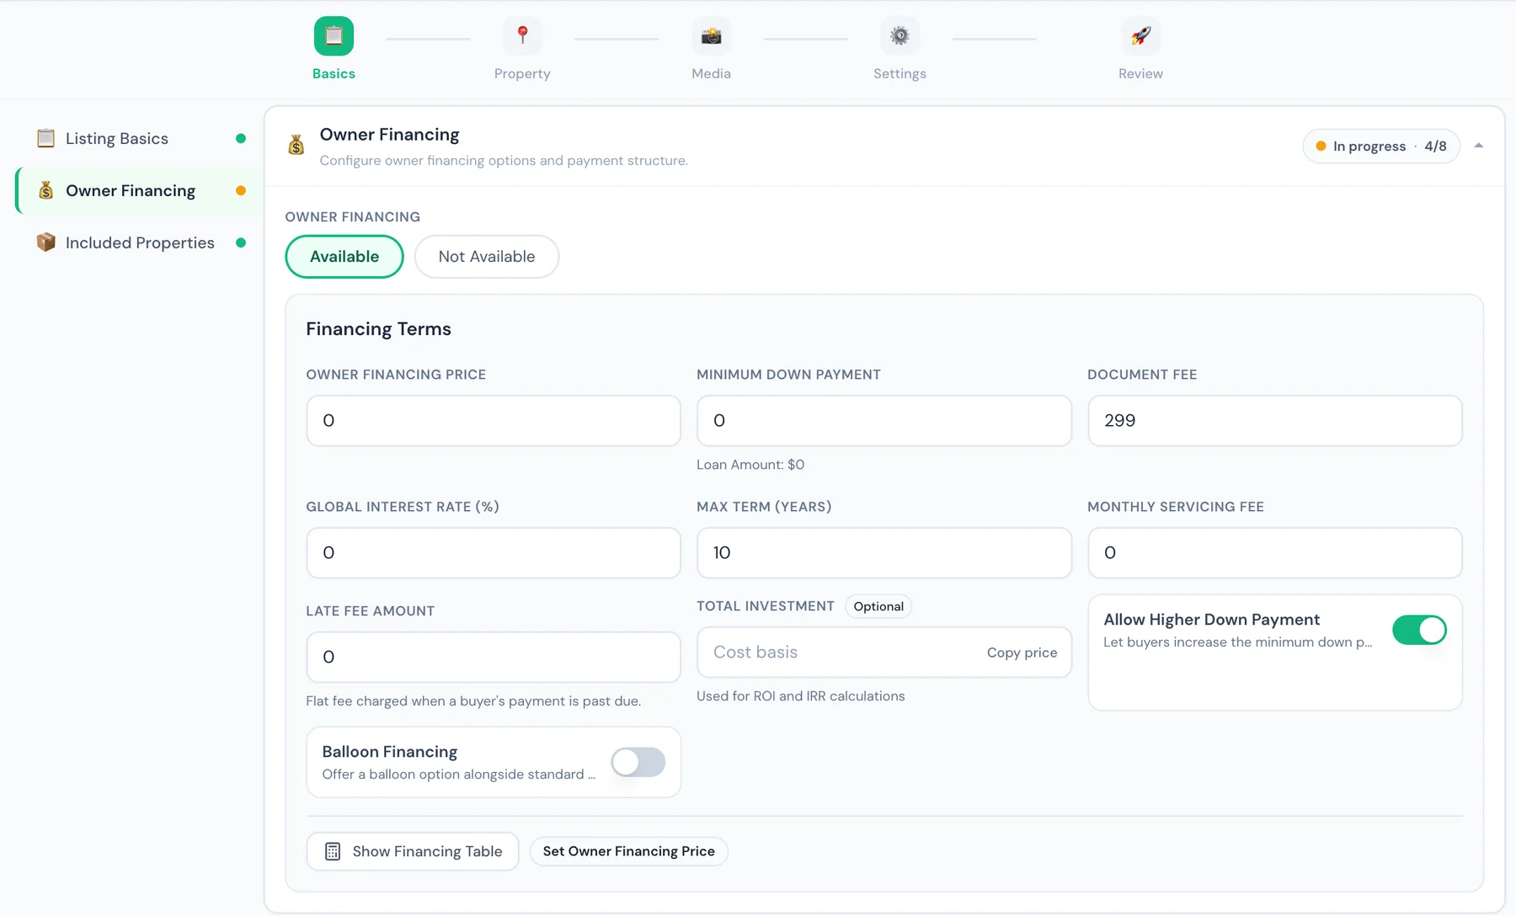Image resolution: width=1516 pixels, height=916 pixels.
Task: Switch to the Property step label
Action: click(x=522, y=73)
